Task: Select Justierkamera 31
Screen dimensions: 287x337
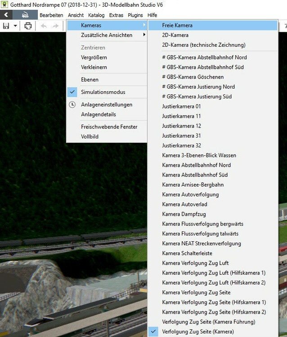Action: (x=213, y=136)
